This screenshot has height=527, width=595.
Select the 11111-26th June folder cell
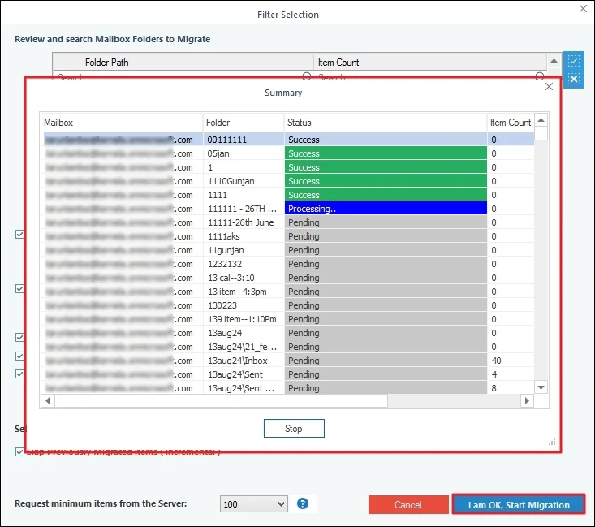(244, 222)
